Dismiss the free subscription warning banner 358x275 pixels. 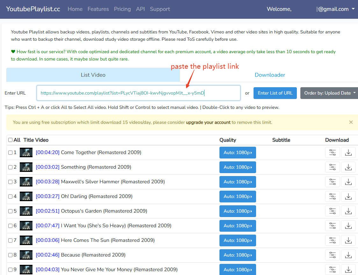pyautogui.click(x=351, y=122)
